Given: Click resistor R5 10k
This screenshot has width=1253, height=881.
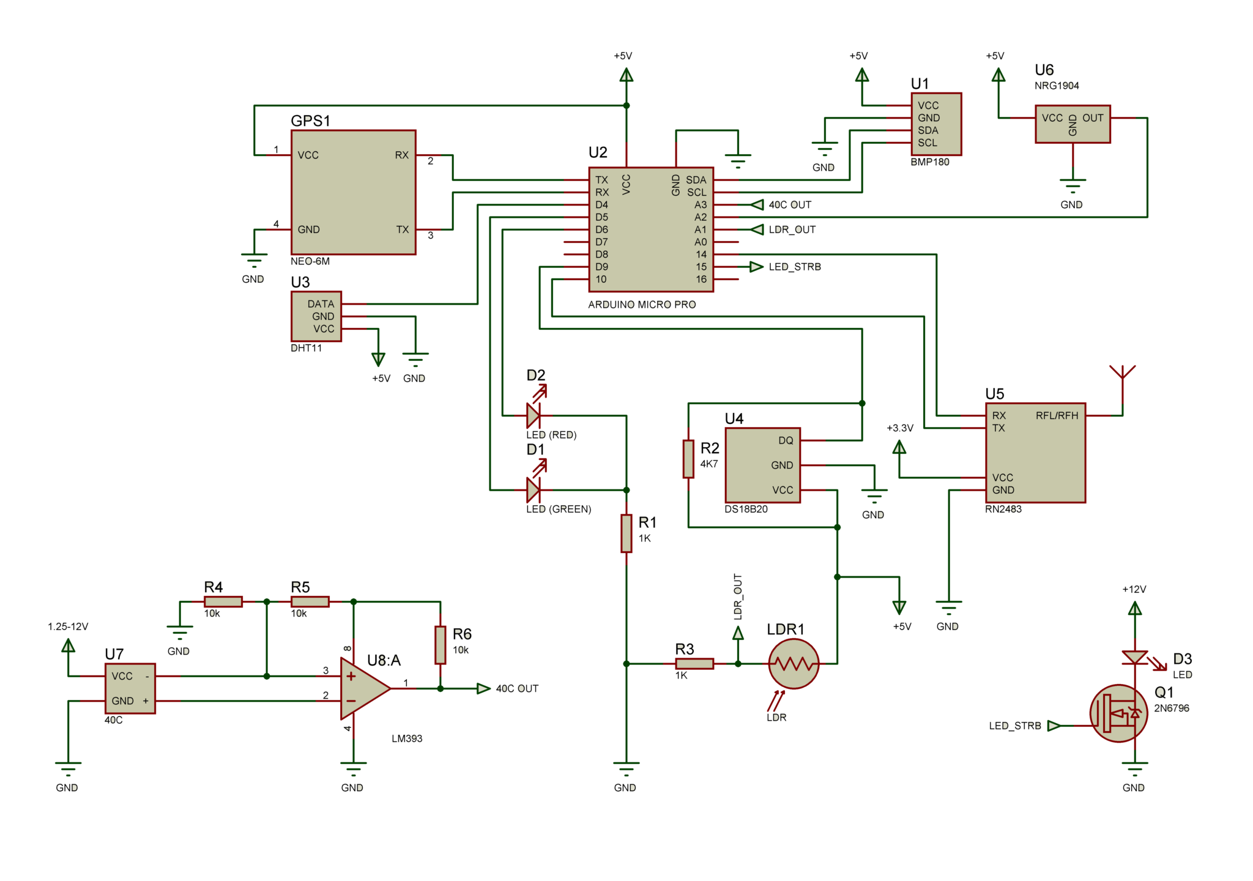Looking at the screenshot, I should click(x=310, y=601).
